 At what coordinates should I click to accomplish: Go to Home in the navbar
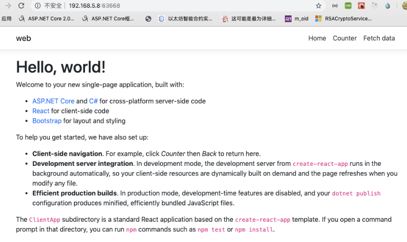(x=317, y=38)
